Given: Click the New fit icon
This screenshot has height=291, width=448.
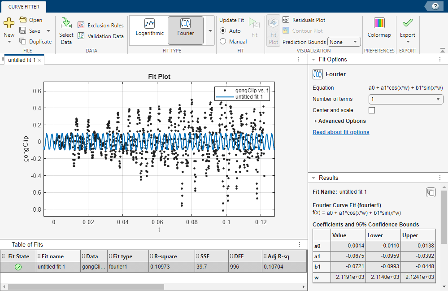Looking at the screenshot, I should click(9, 23).
